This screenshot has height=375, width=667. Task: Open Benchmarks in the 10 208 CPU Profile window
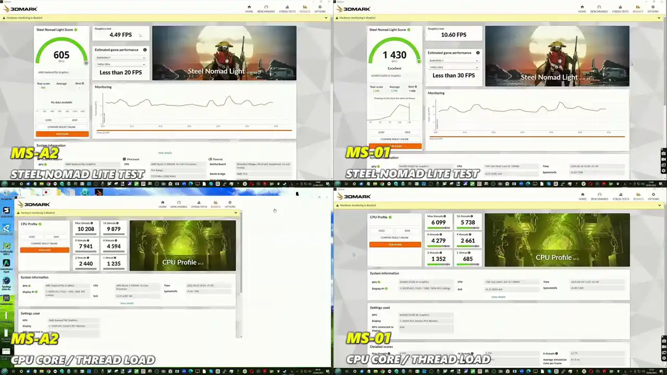pyautogui.click(x=179, y=204)
